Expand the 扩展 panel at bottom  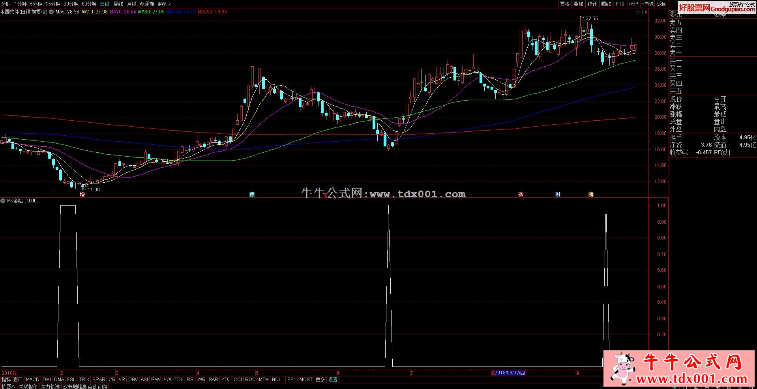pos(8,386)
